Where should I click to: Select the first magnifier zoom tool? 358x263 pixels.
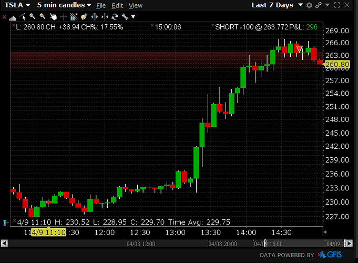(x=33, y=16)
